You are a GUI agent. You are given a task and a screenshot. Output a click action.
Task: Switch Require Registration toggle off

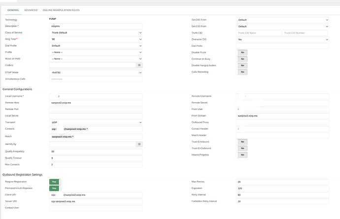[54, 182]
